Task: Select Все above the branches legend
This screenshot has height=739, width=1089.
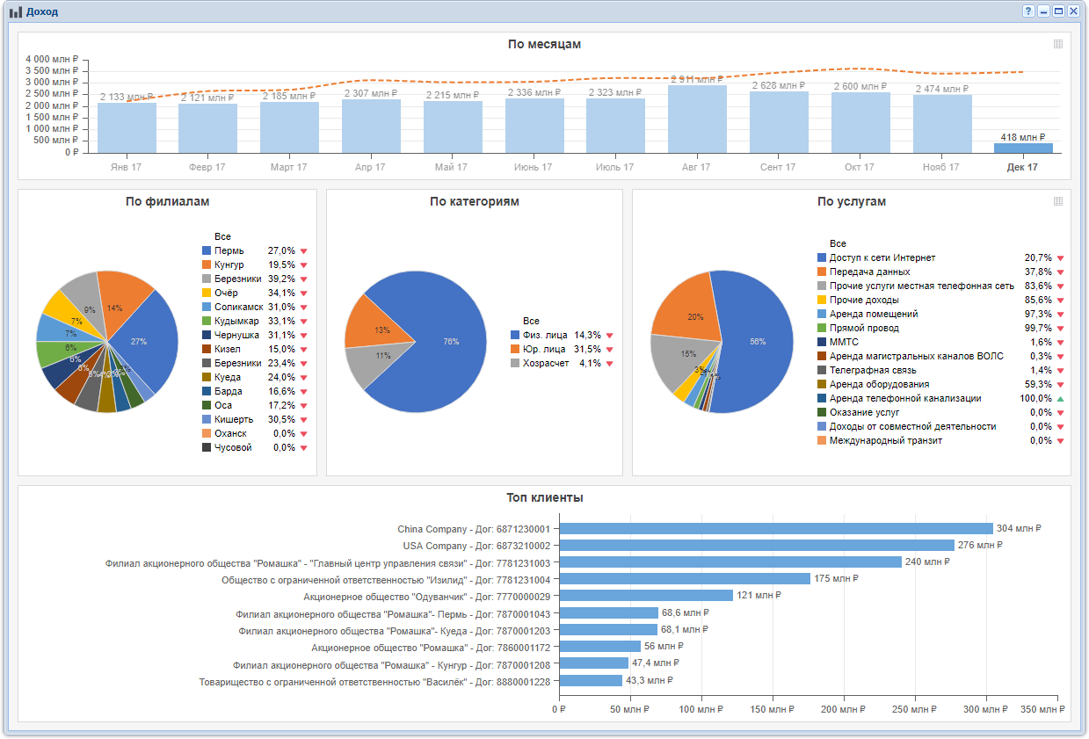Action: [x=222, y=236]
